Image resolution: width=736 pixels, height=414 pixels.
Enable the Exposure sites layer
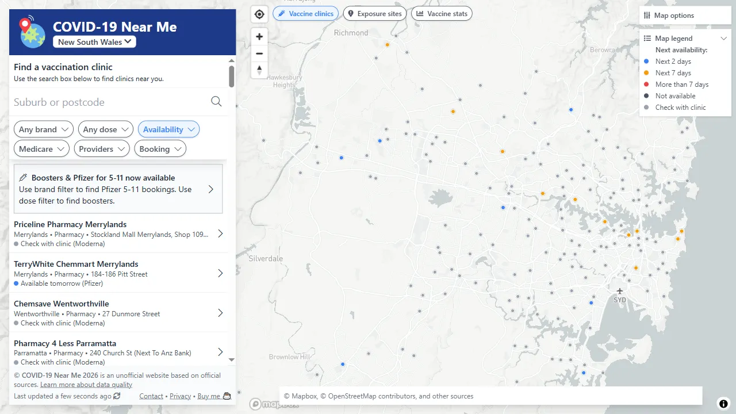(x=374, y=13)
